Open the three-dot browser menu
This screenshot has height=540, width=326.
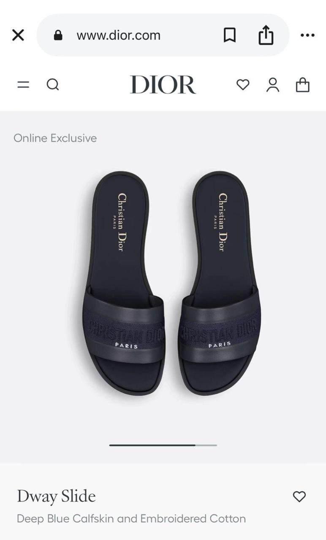pos(307,35)
